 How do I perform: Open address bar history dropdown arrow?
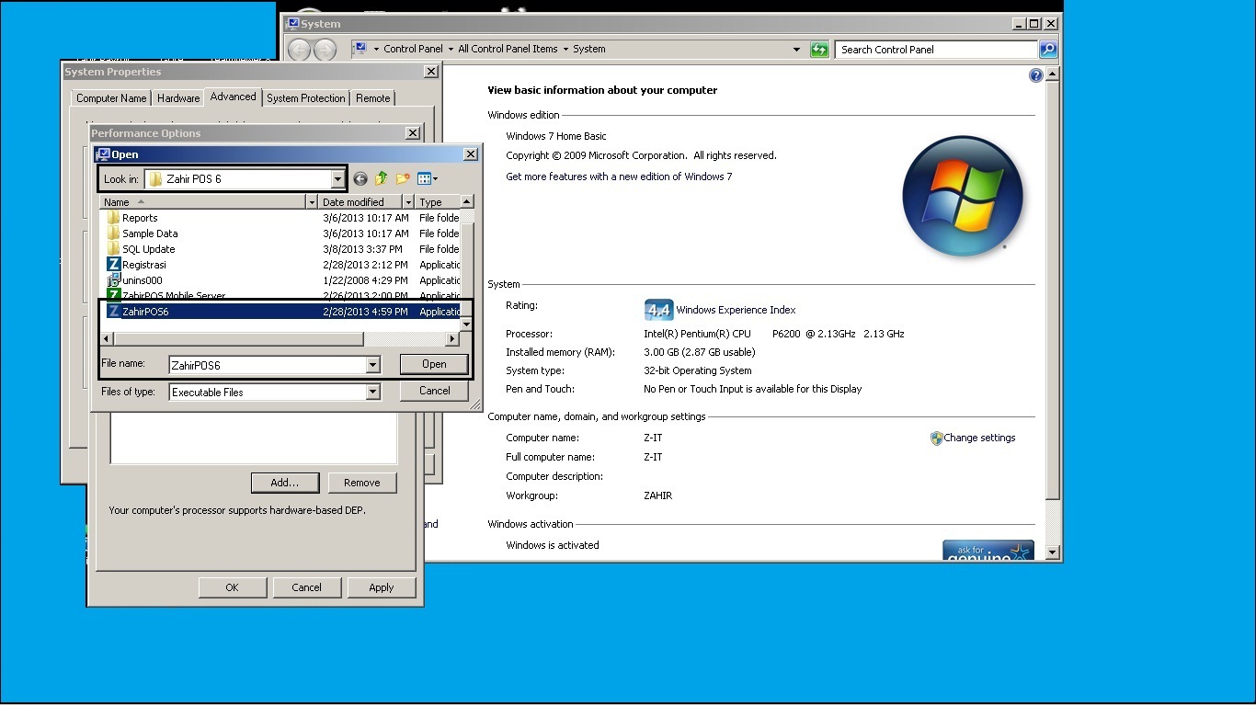tap(796, 50)
